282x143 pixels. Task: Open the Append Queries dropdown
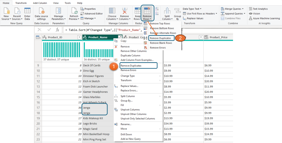click(233, 13)
